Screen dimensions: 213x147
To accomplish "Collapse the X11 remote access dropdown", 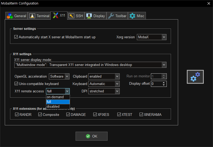I will (67, 91).
